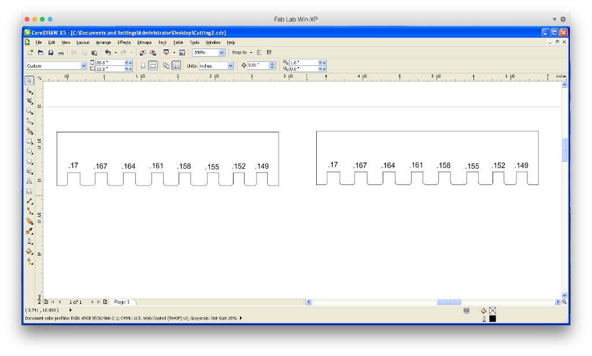The image size is (592, 356).
Task: Select the Outline Pen tool
Action: click(x=29, y=242)
